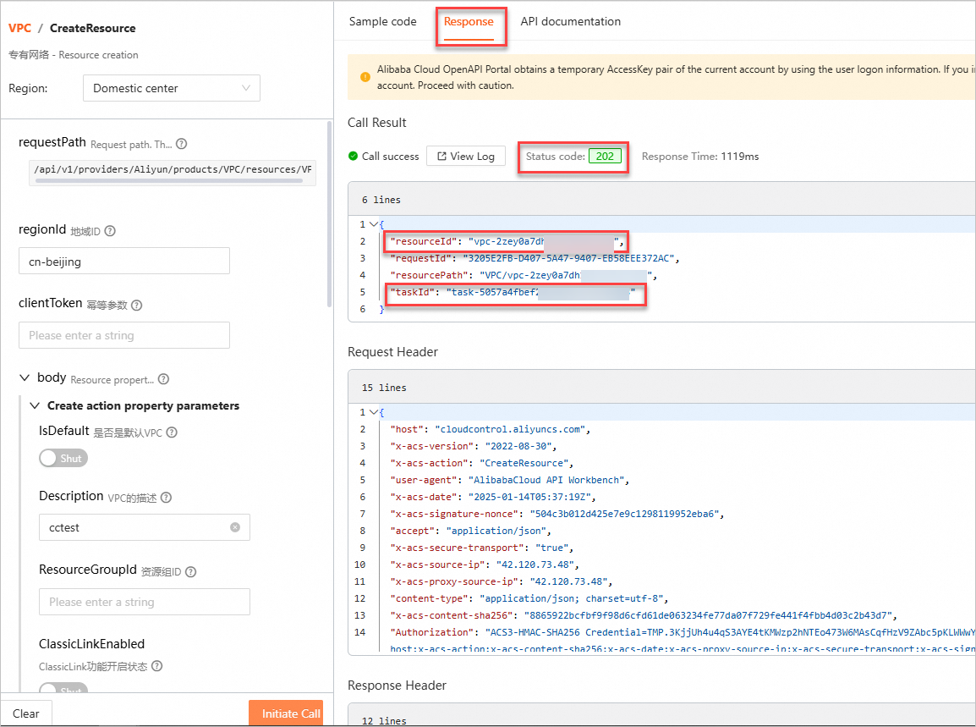Open the API documentation tab
The image size is (976, 727).
click(571, 22)
